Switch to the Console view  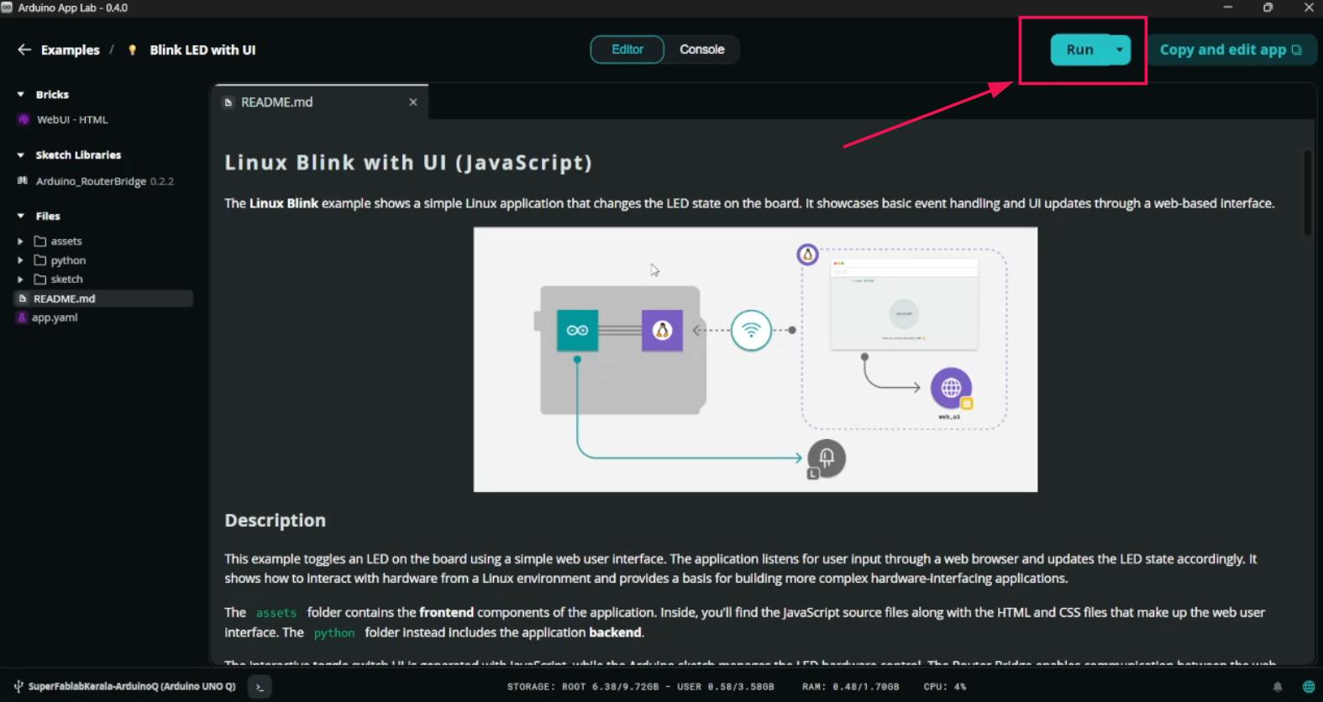coord(702,50)
